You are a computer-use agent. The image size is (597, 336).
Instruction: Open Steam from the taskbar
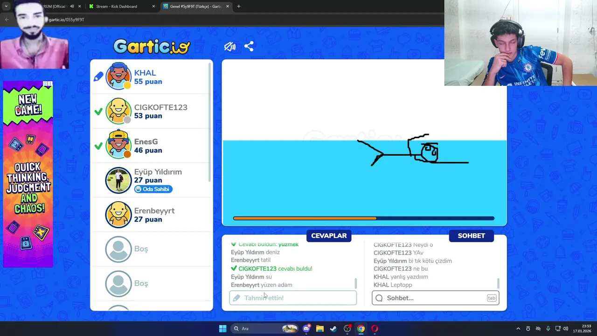[x=333, y=329]
